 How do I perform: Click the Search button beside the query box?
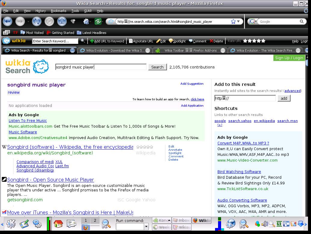pyautogui.click(x=157, y=67)
